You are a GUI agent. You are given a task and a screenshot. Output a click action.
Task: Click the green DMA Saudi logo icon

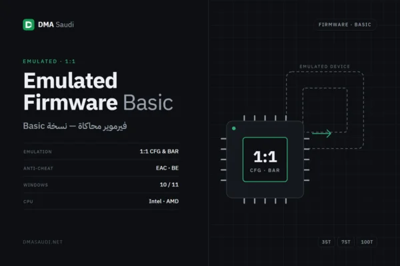[29, 25]
